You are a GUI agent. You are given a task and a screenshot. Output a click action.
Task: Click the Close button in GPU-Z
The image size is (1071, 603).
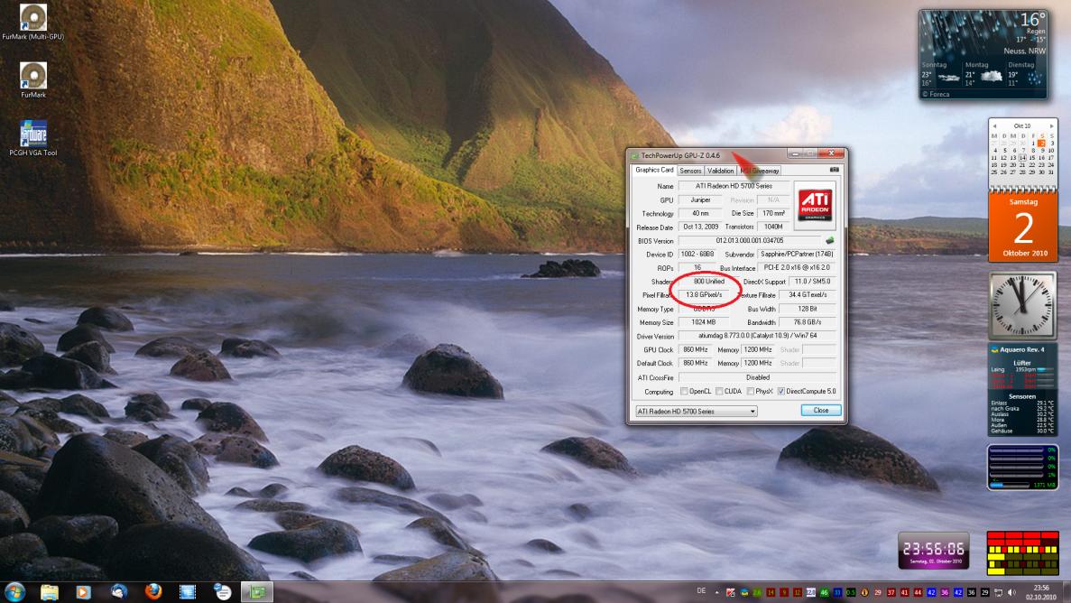point(820,411)
